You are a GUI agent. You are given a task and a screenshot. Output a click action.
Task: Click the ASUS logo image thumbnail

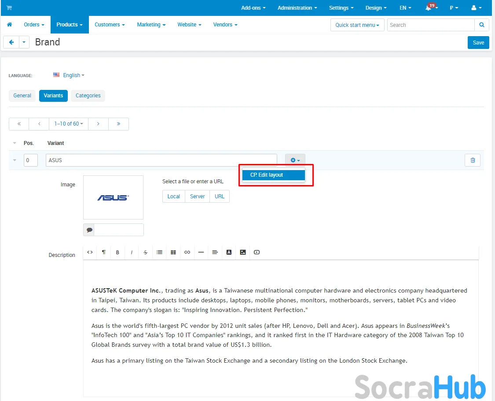[114, 198]
